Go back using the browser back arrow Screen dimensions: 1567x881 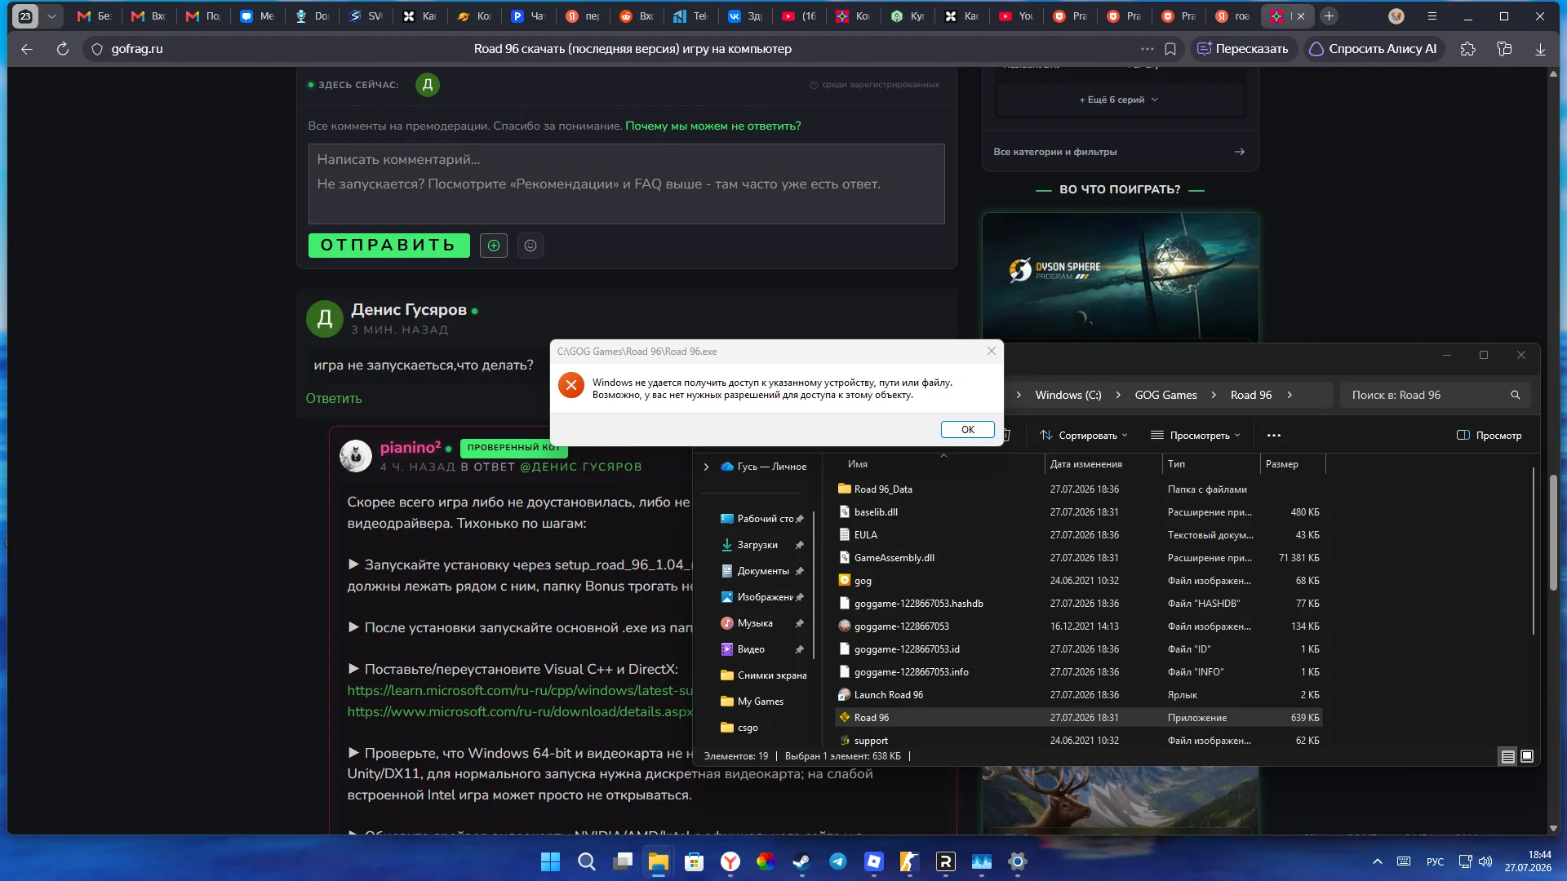(x=27, y=49)
